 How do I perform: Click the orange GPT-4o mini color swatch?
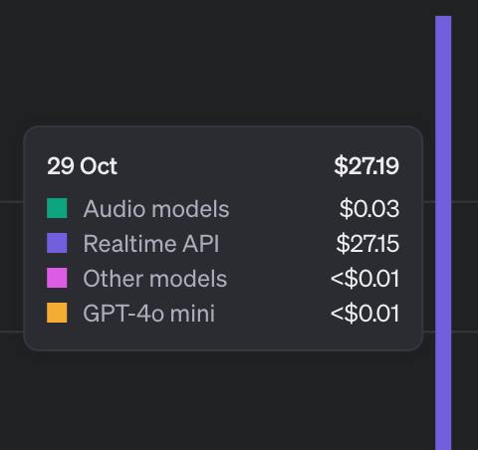pos(57,313)
